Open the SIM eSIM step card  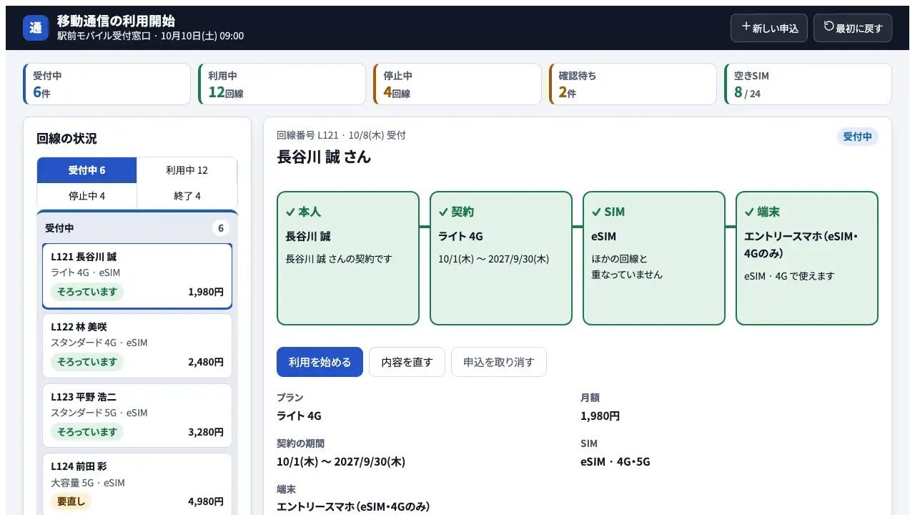point(654,258)
